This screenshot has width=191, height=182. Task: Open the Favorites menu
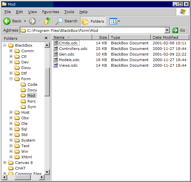[51, 12]
